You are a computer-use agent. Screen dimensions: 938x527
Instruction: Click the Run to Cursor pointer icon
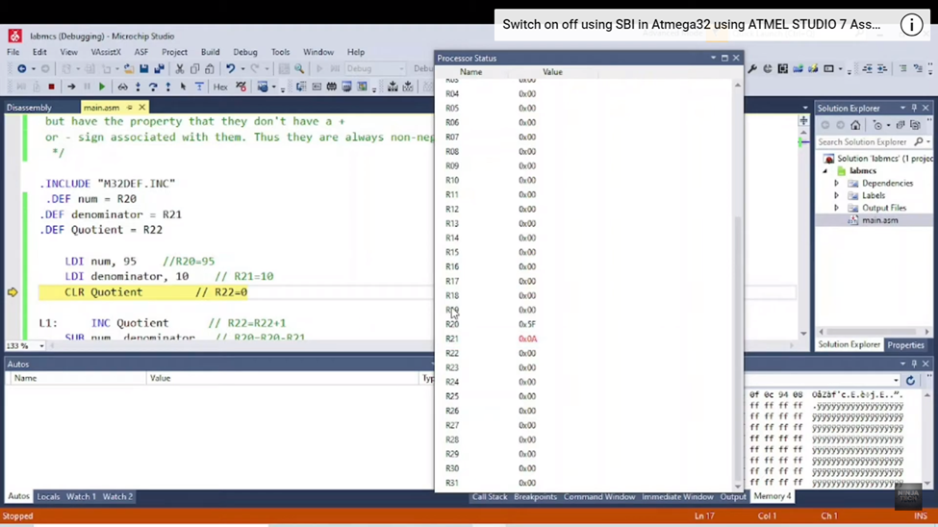(183, 87)
